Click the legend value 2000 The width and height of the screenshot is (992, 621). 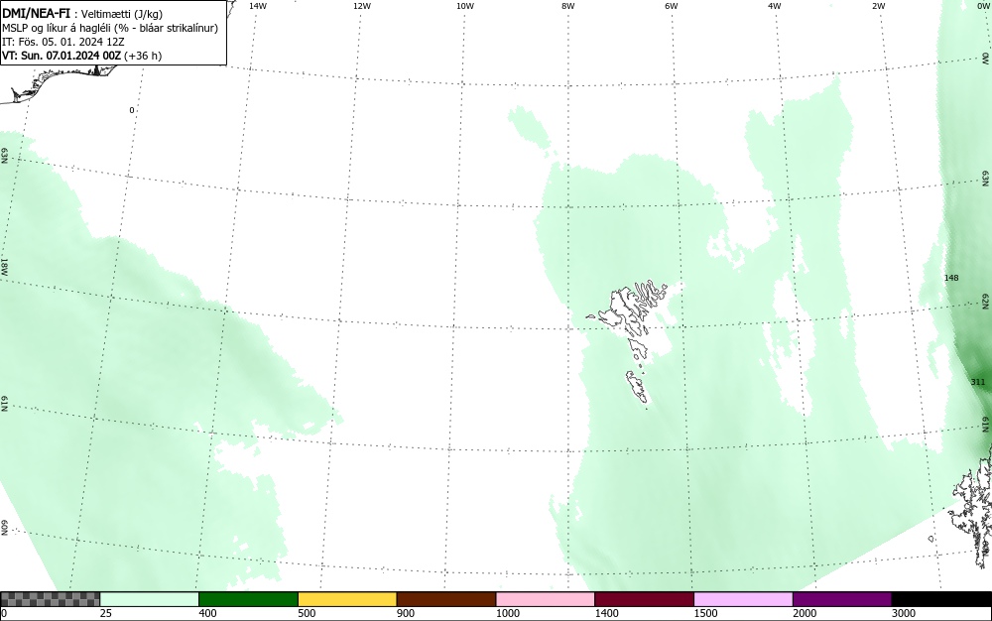805,613
